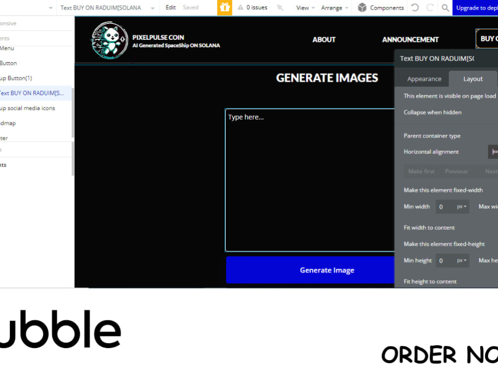Open the Edit menu
Viewport: 498px width, 374px height.
[170, 7]
